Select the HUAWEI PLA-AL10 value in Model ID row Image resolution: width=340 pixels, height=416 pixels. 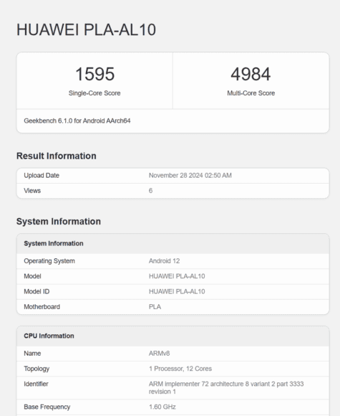[177, 291]
